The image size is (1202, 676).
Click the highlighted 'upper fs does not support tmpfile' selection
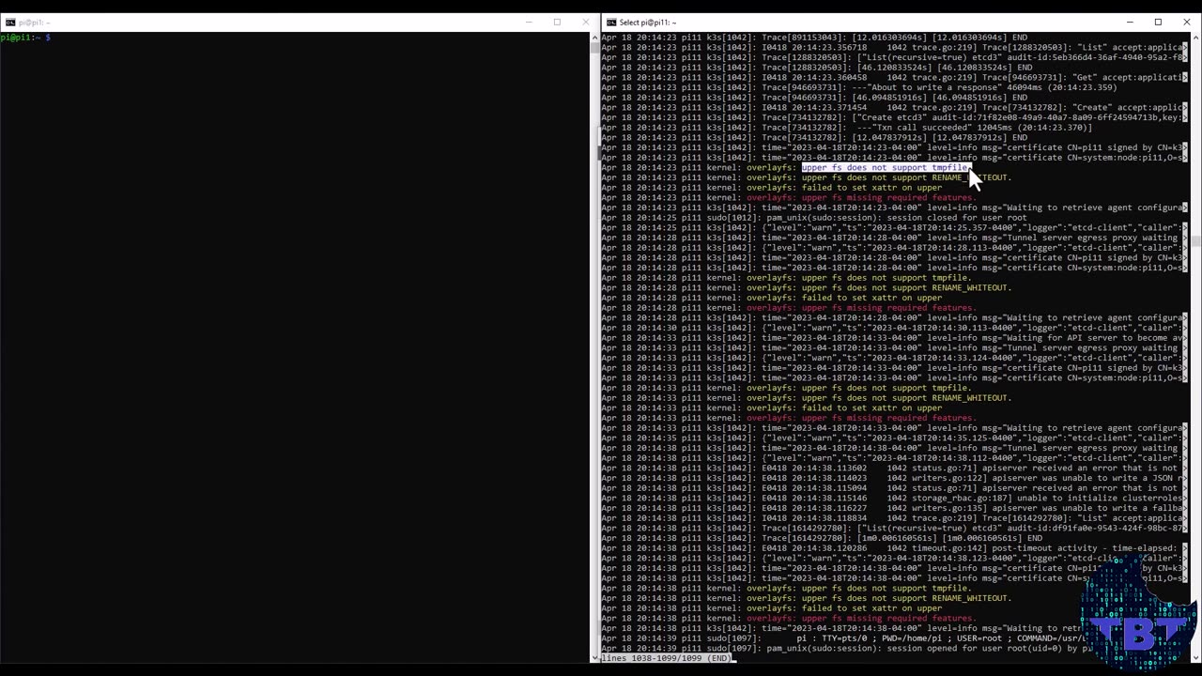[x=886, y=168]
